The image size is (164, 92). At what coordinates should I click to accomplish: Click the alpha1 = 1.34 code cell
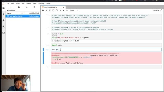tap(106, 36)
